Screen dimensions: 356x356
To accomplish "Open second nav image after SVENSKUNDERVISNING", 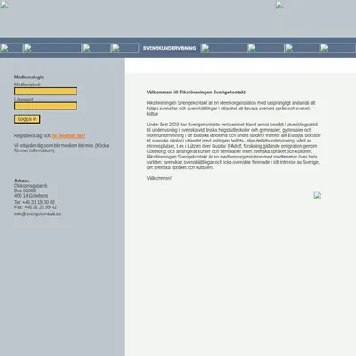I will point(266,48).
